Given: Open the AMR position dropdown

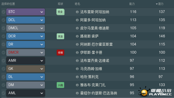Looking at the screenshot, I should click(26, 61).
